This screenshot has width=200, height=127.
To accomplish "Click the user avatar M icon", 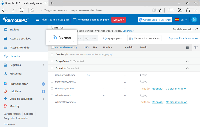I will click(x=194, y=20).
